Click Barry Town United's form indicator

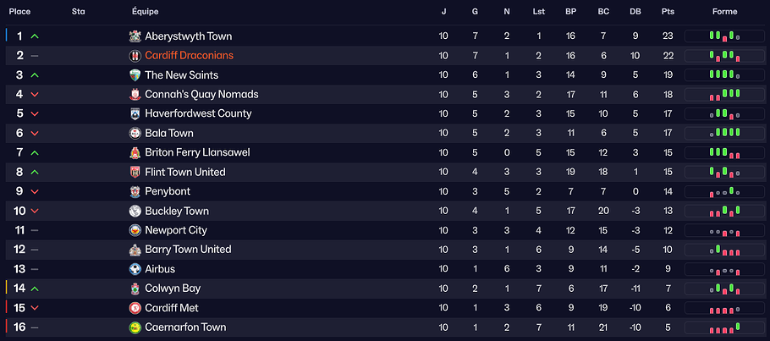pos(724,250)
